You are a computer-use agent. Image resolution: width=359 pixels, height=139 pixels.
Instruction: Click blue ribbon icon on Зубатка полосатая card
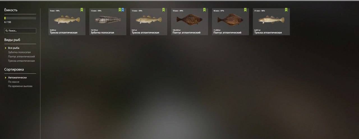pyautogui.click(x=123, y=10)
